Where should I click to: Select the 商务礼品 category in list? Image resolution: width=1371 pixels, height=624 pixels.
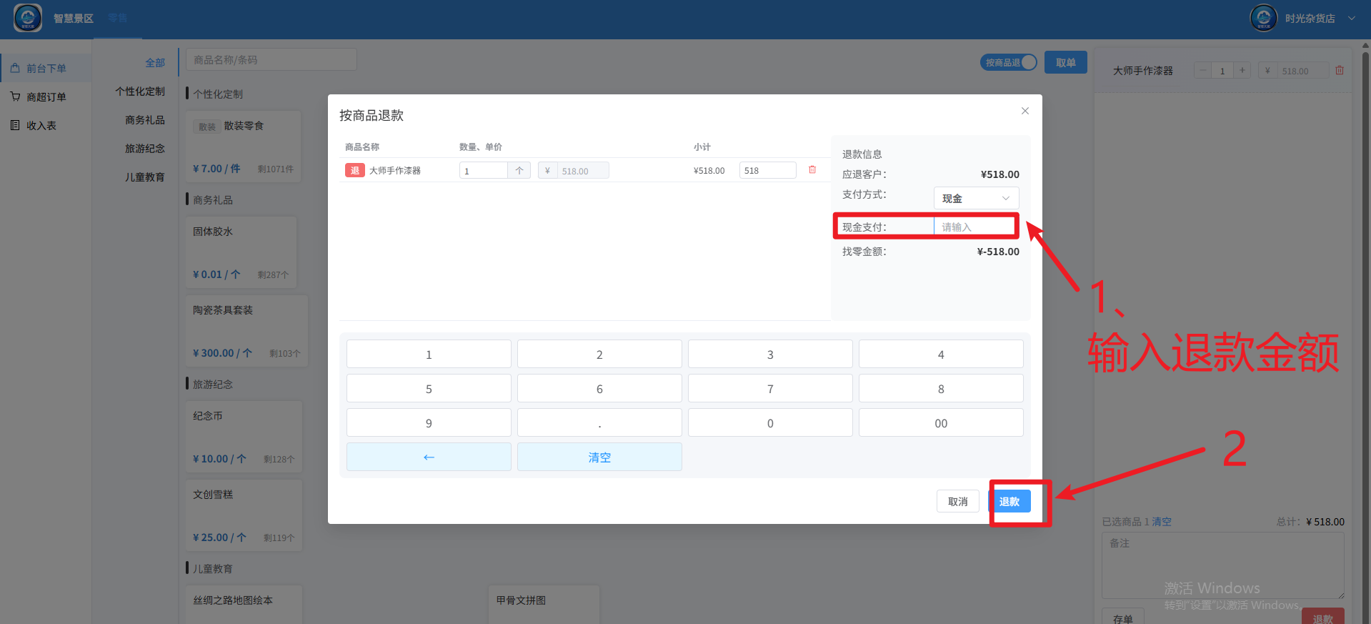[x=145, y=119]
